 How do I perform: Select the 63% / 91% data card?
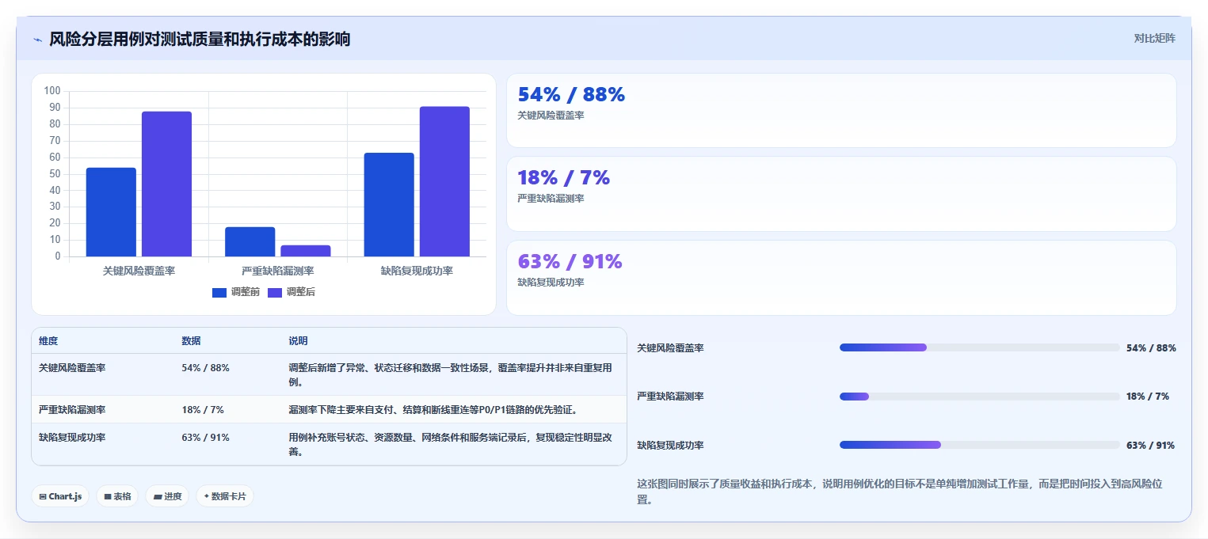pyautogui.click(x=841, y=278)
